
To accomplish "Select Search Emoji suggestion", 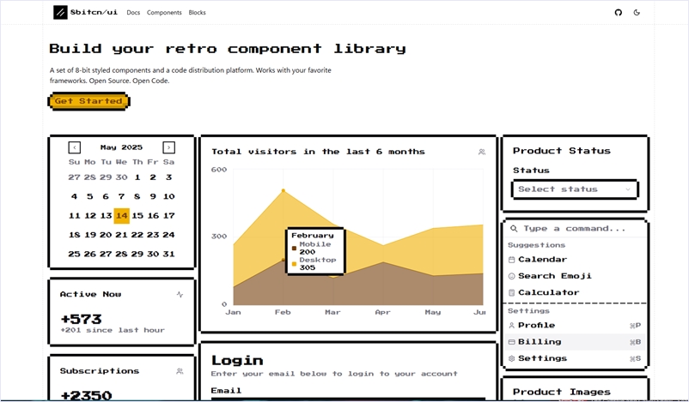I will [554, 276].
